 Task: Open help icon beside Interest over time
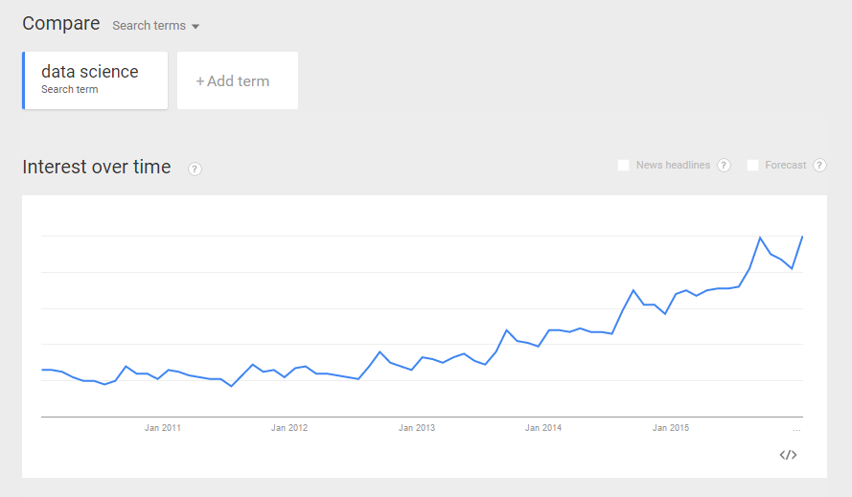point(195,169)
